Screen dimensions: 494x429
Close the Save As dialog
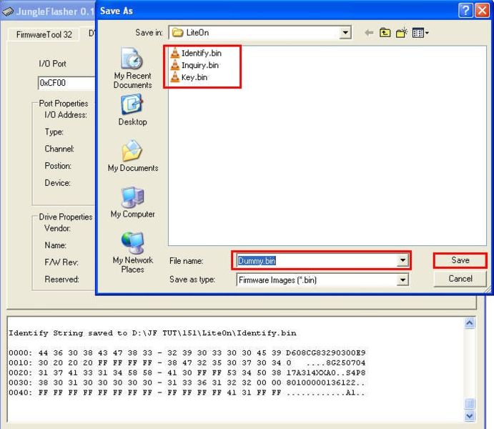(x=482, y=11)
